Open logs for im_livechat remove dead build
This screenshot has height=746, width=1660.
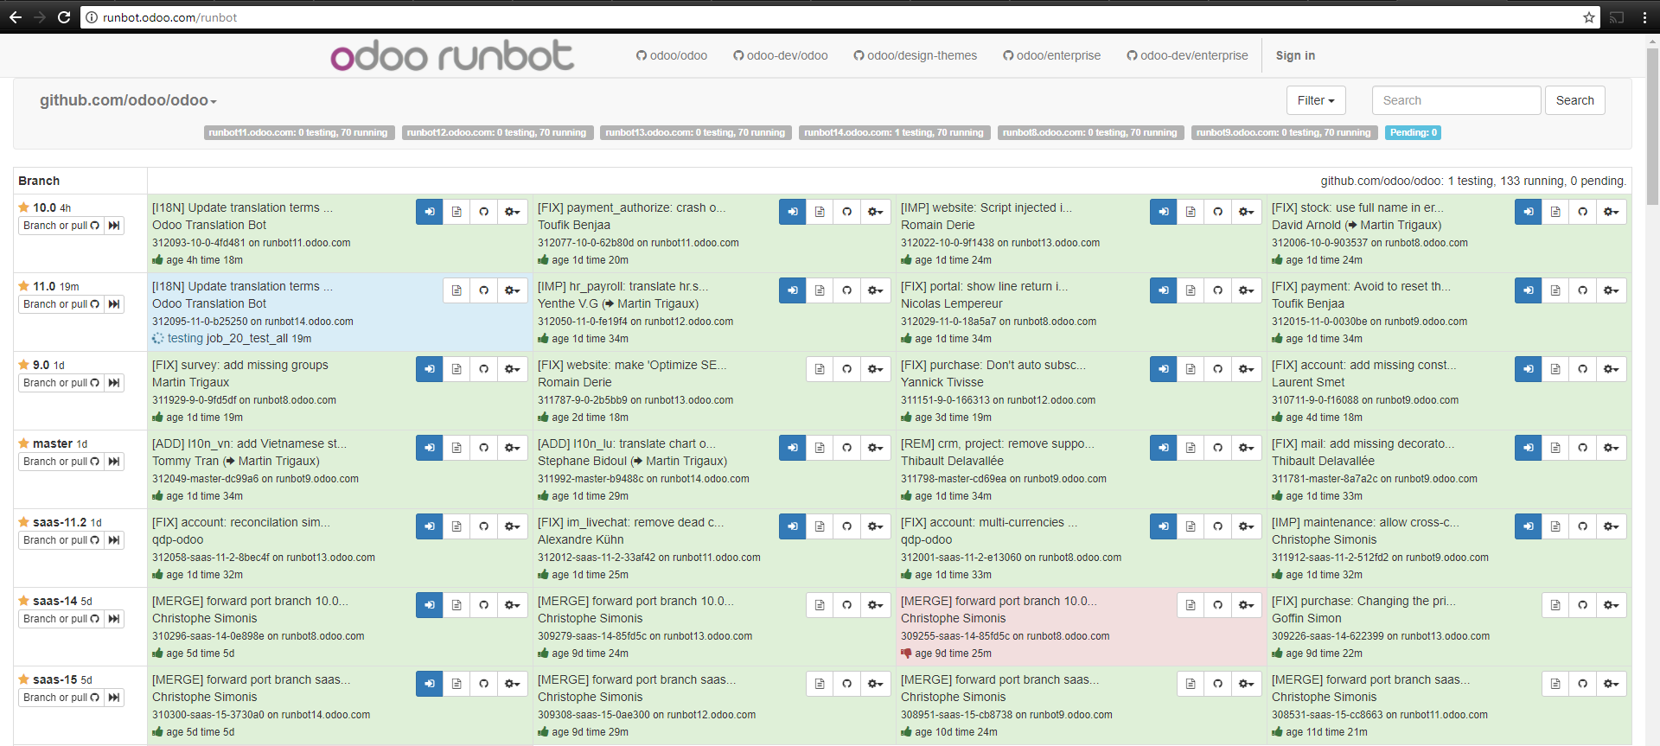tap(820, 526)
